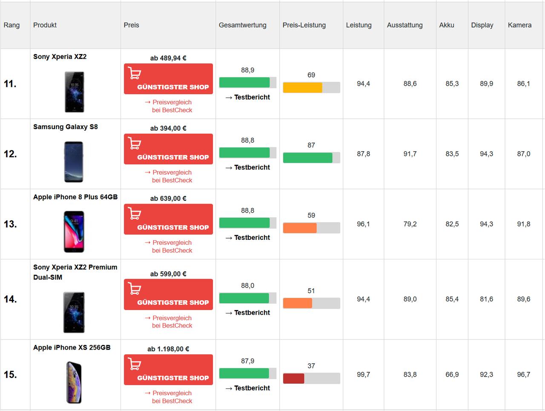Open Günstigster Shop text for Samsung Galaxy S8
The image size is (545, 411).
173,157
